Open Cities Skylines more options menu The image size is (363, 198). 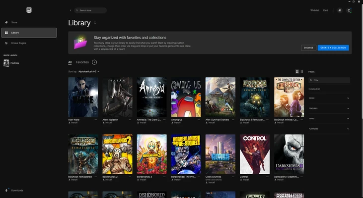pyautogui.click(x=233, y=177)
